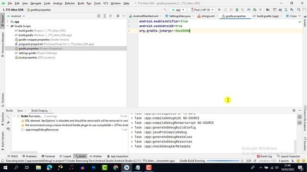Screen dimensions: 307x172
Task: Open Project Structure folder icon
Action: pyautogui.click(x=268, y=10)
